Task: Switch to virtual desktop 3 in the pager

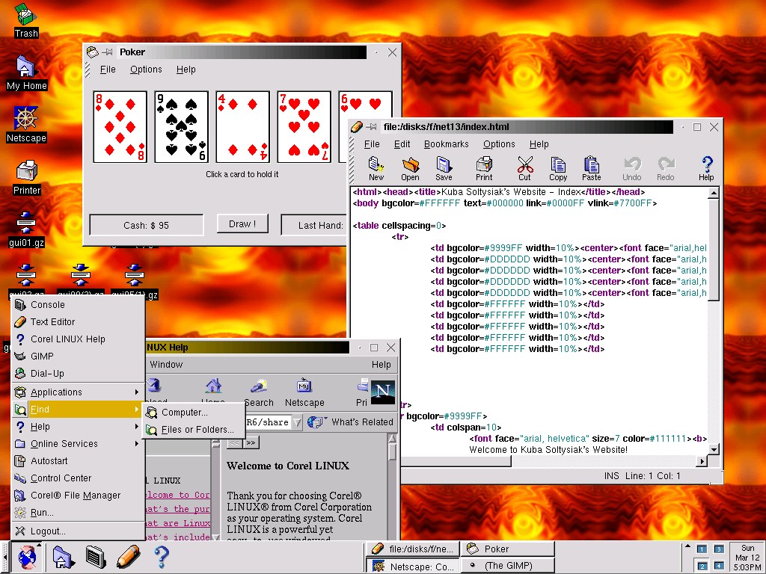Action: click(719, 549)
